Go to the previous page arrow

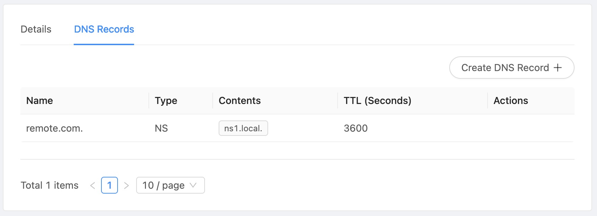93,186
